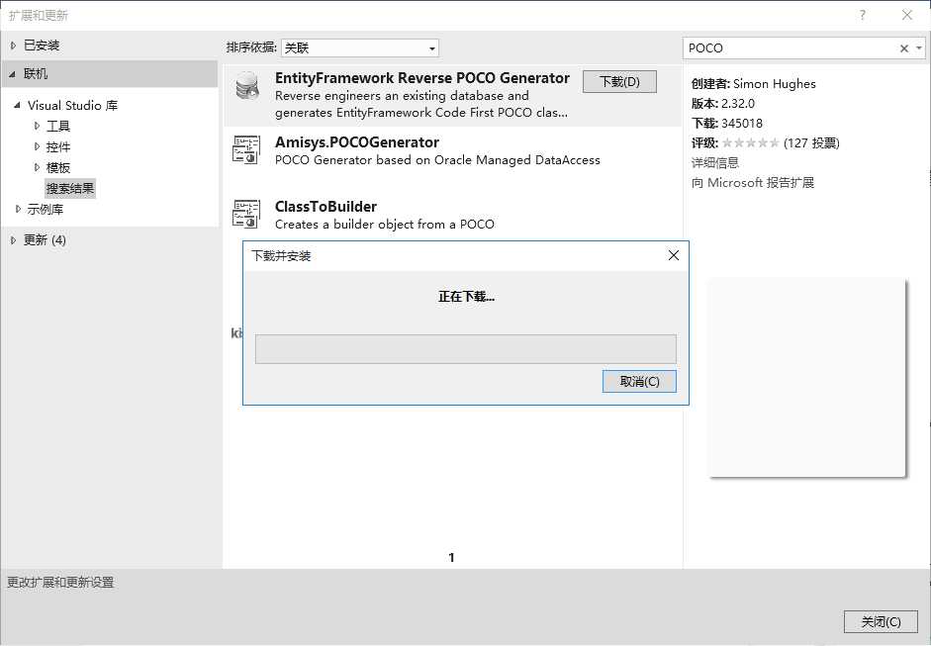
Task: Click 'Creates a builder object from a POCO'
Action: pos(385,224)
